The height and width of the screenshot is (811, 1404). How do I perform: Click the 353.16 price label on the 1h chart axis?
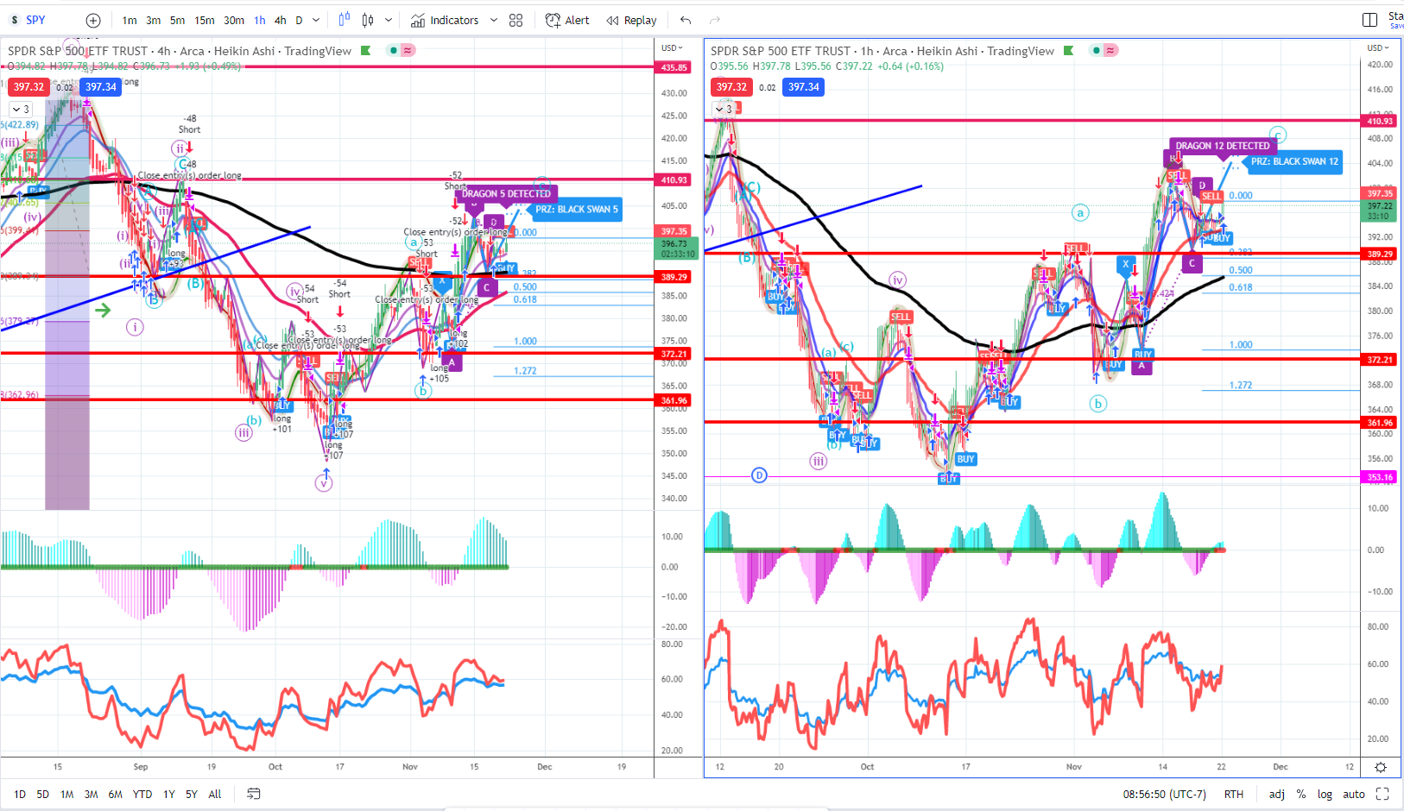tap(1380, 477)
